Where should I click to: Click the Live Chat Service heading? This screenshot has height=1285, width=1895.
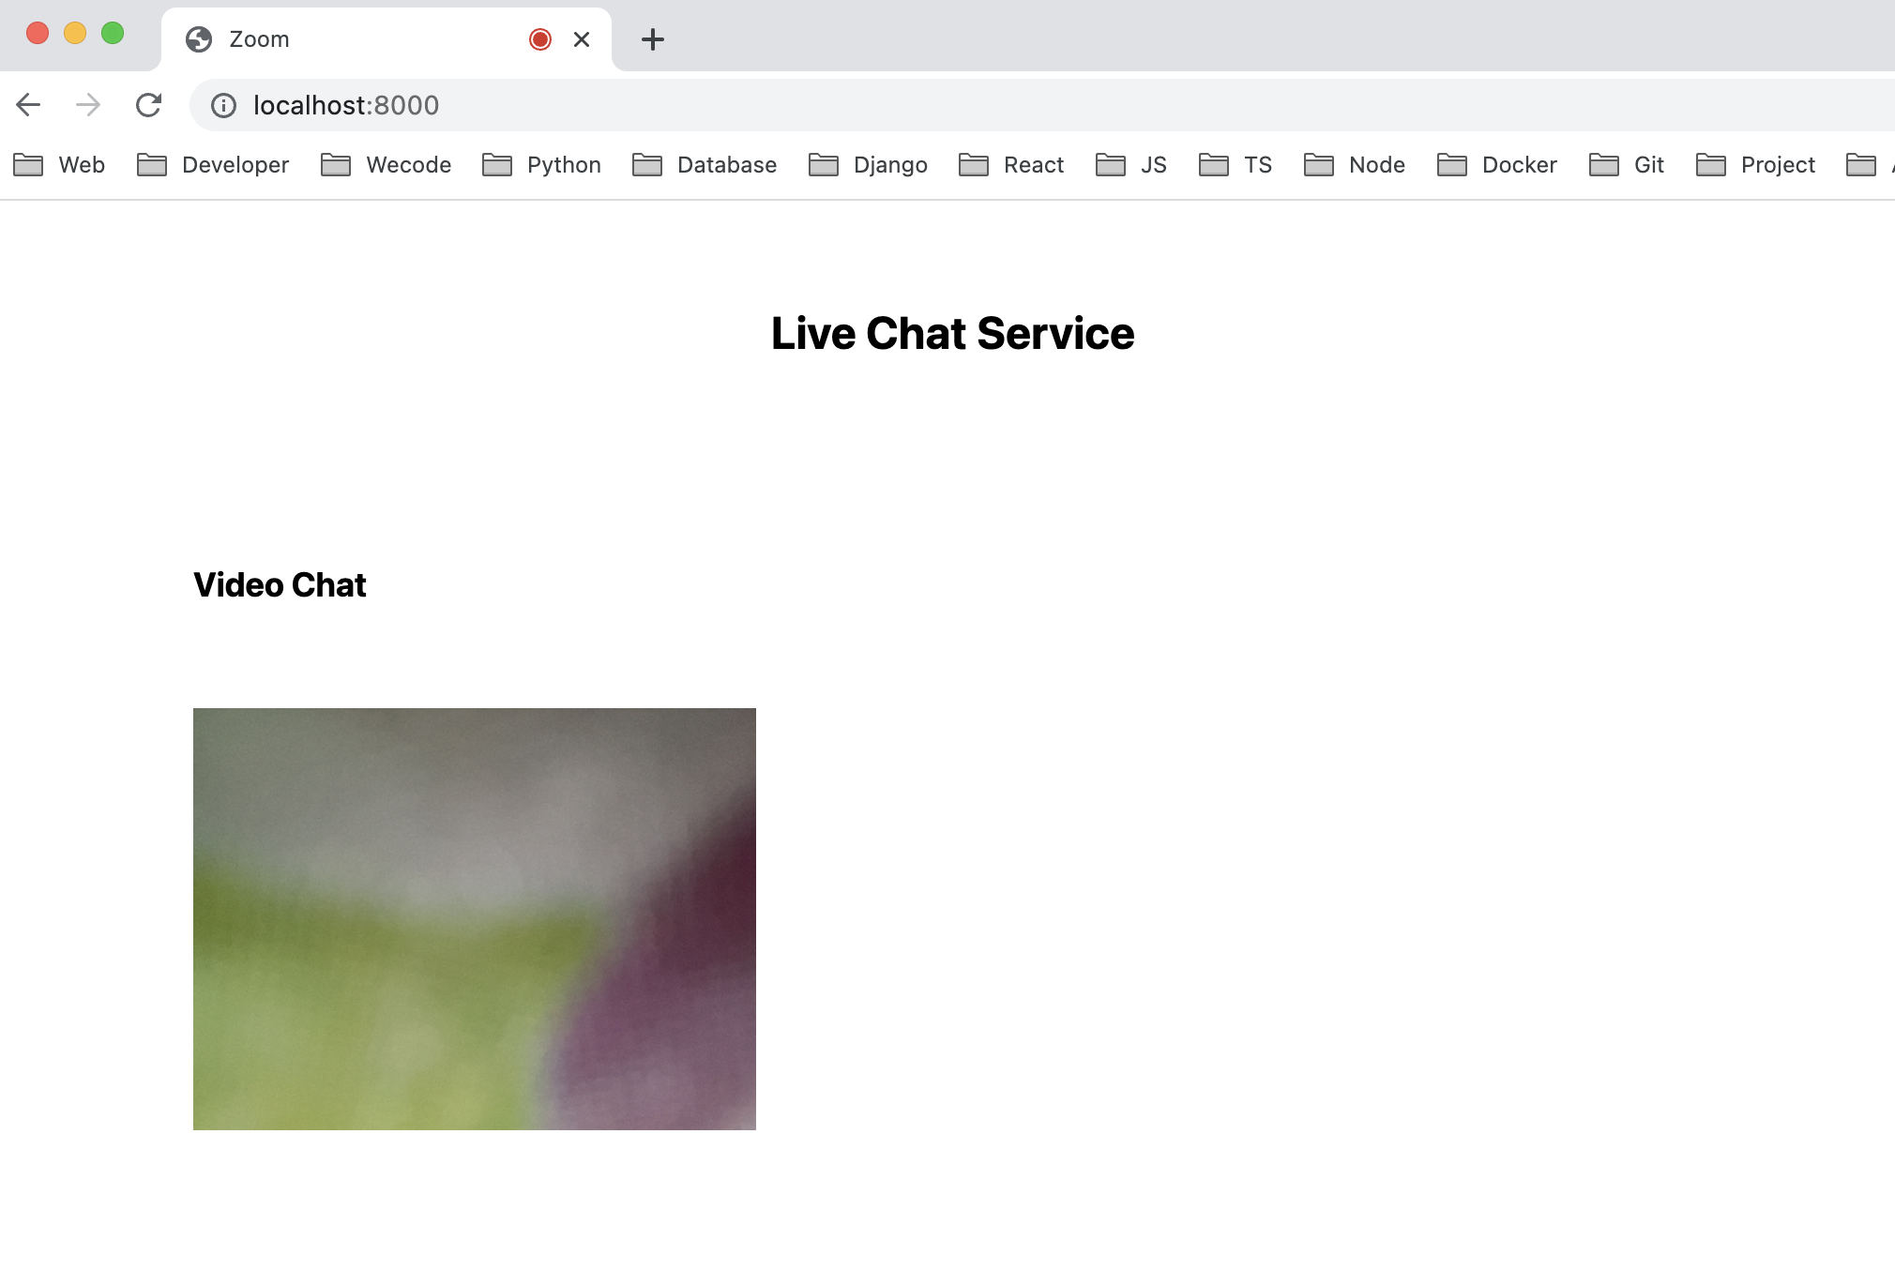click(952, 334)
